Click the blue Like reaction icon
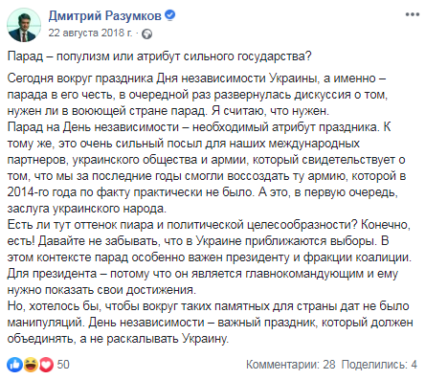The image size is (425, 380). tap(14, 365)
